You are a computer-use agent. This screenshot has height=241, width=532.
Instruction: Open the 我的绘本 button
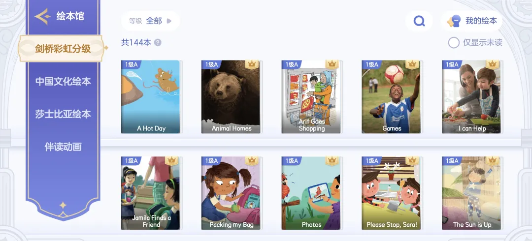tap(471, 21)
